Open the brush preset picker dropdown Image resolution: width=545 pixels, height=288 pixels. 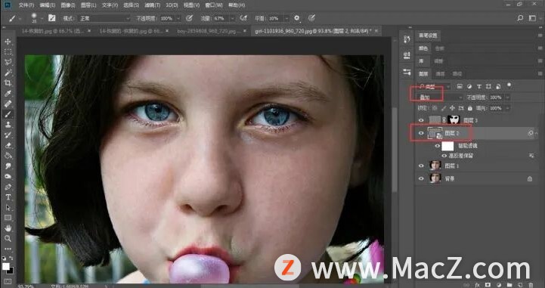tap(42, 18)
